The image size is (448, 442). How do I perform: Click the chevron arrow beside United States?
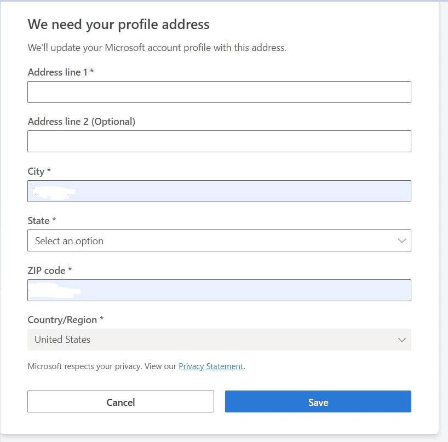pos(402,340)
